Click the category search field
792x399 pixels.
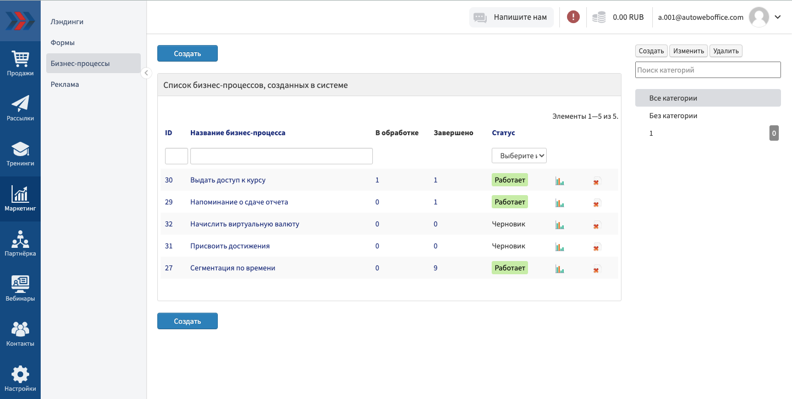point(707,70)
